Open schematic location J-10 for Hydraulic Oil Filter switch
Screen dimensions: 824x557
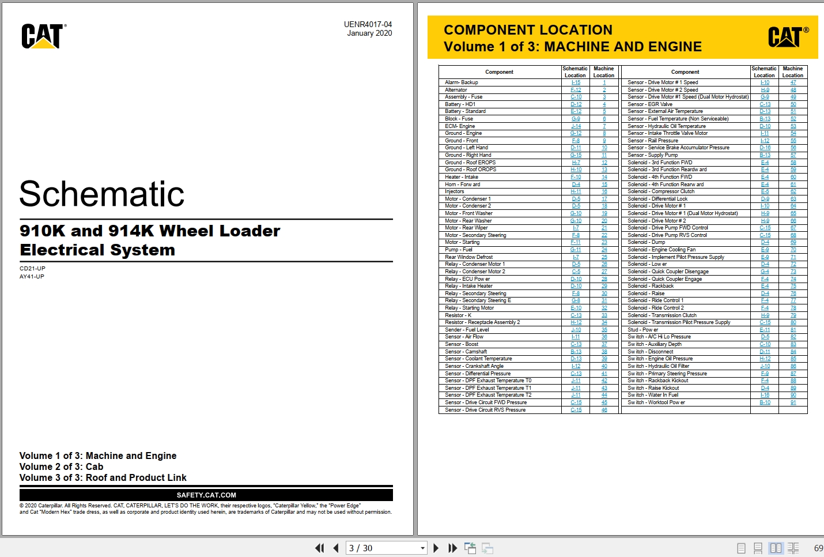pos(765,366)
